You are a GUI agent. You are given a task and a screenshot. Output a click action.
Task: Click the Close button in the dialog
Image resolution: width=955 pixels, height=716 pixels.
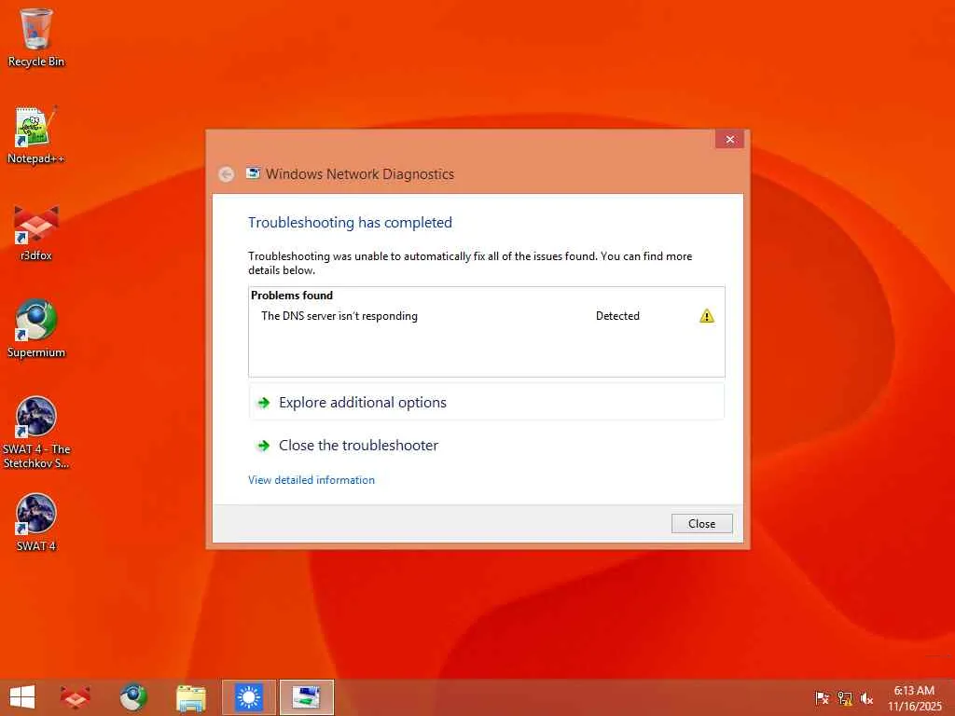coord(701,524)
